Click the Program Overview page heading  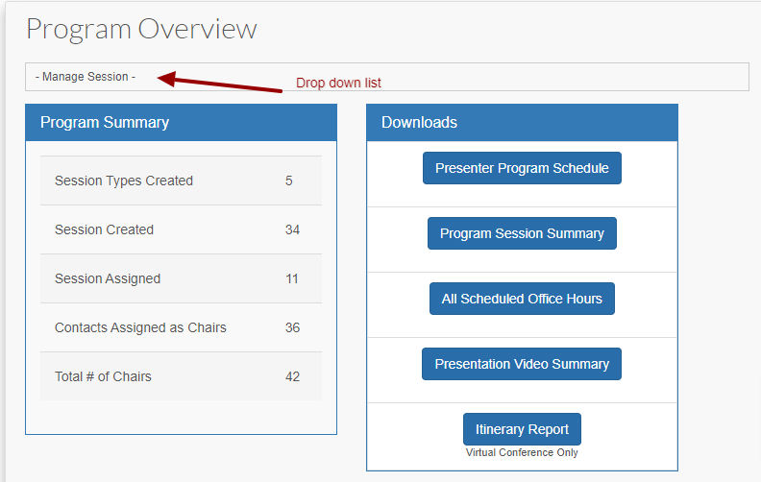click(x=141, y=29)
